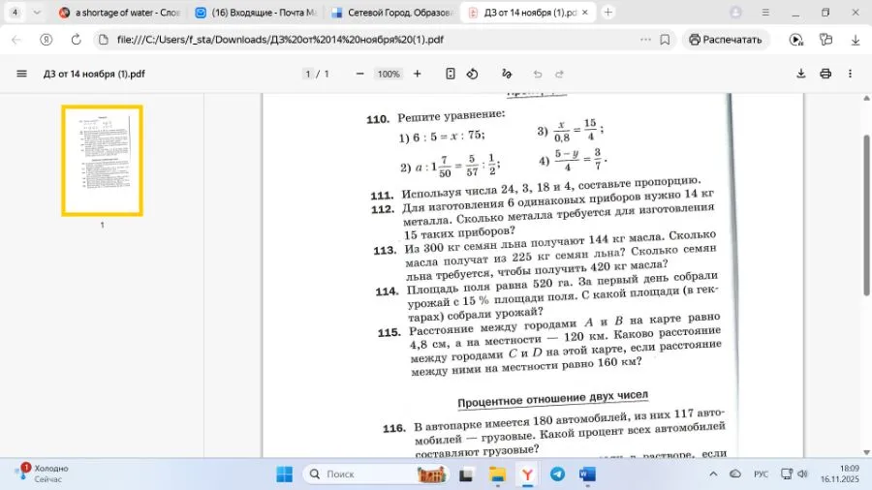Zoom in with the plus button
The height and width of the screenshot is (490, 872).
417,74
